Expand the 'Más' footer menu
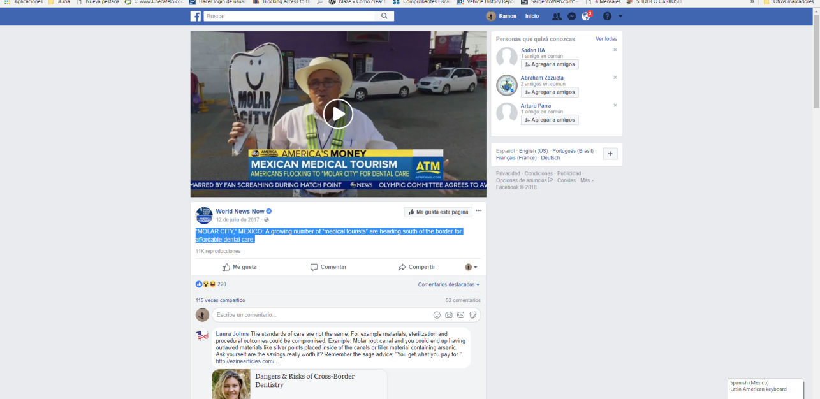The height and width of the screenshot is (399, 820). click(587, 180)
